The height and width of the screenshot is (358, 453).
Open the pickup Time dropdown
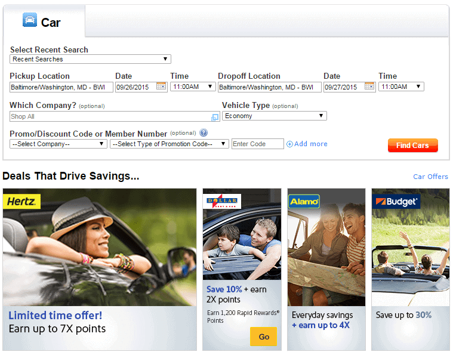click(x=193, y=87)
